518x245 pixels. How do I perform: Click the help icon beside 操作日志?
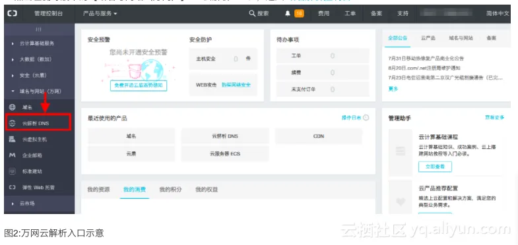click(x=366, y=118)
